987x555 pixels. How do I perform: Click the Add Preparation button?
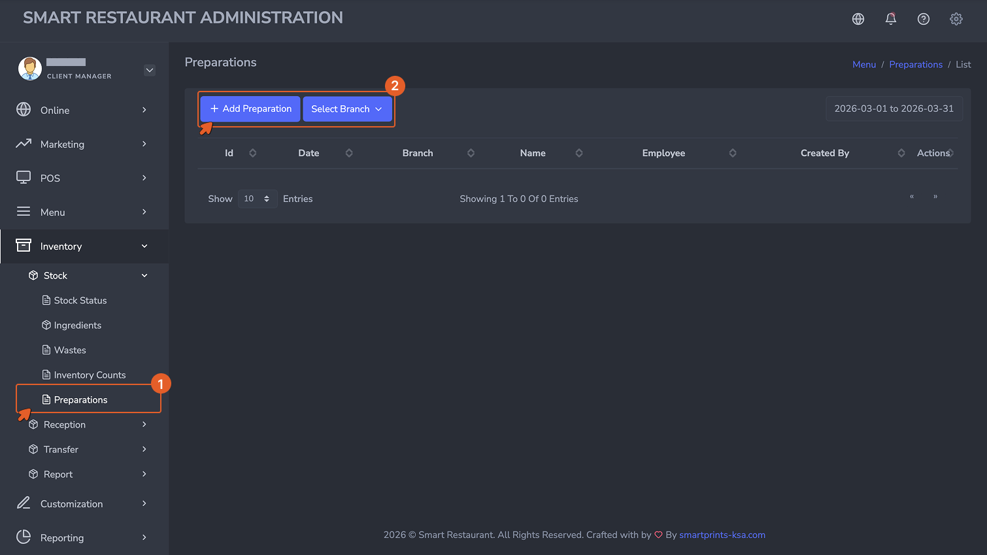tap(250, 109)
